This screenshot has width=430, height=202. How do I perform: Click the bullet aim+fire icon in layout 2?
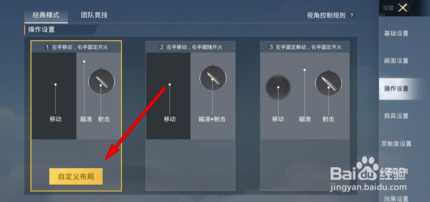(x=213, y=78)
